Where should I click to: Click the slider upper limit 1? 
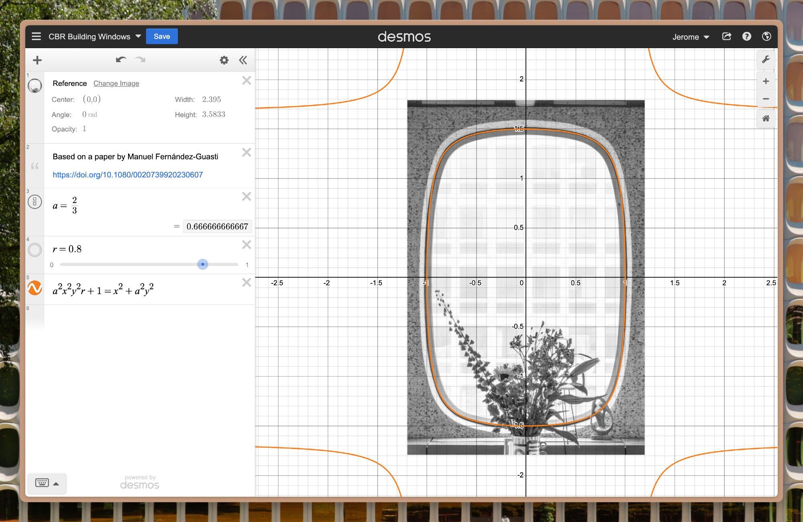247,265
